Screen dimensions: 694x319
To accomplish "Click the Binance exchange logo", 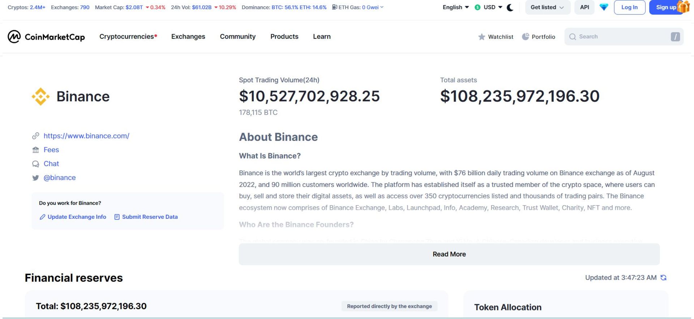I will [40, 97].
